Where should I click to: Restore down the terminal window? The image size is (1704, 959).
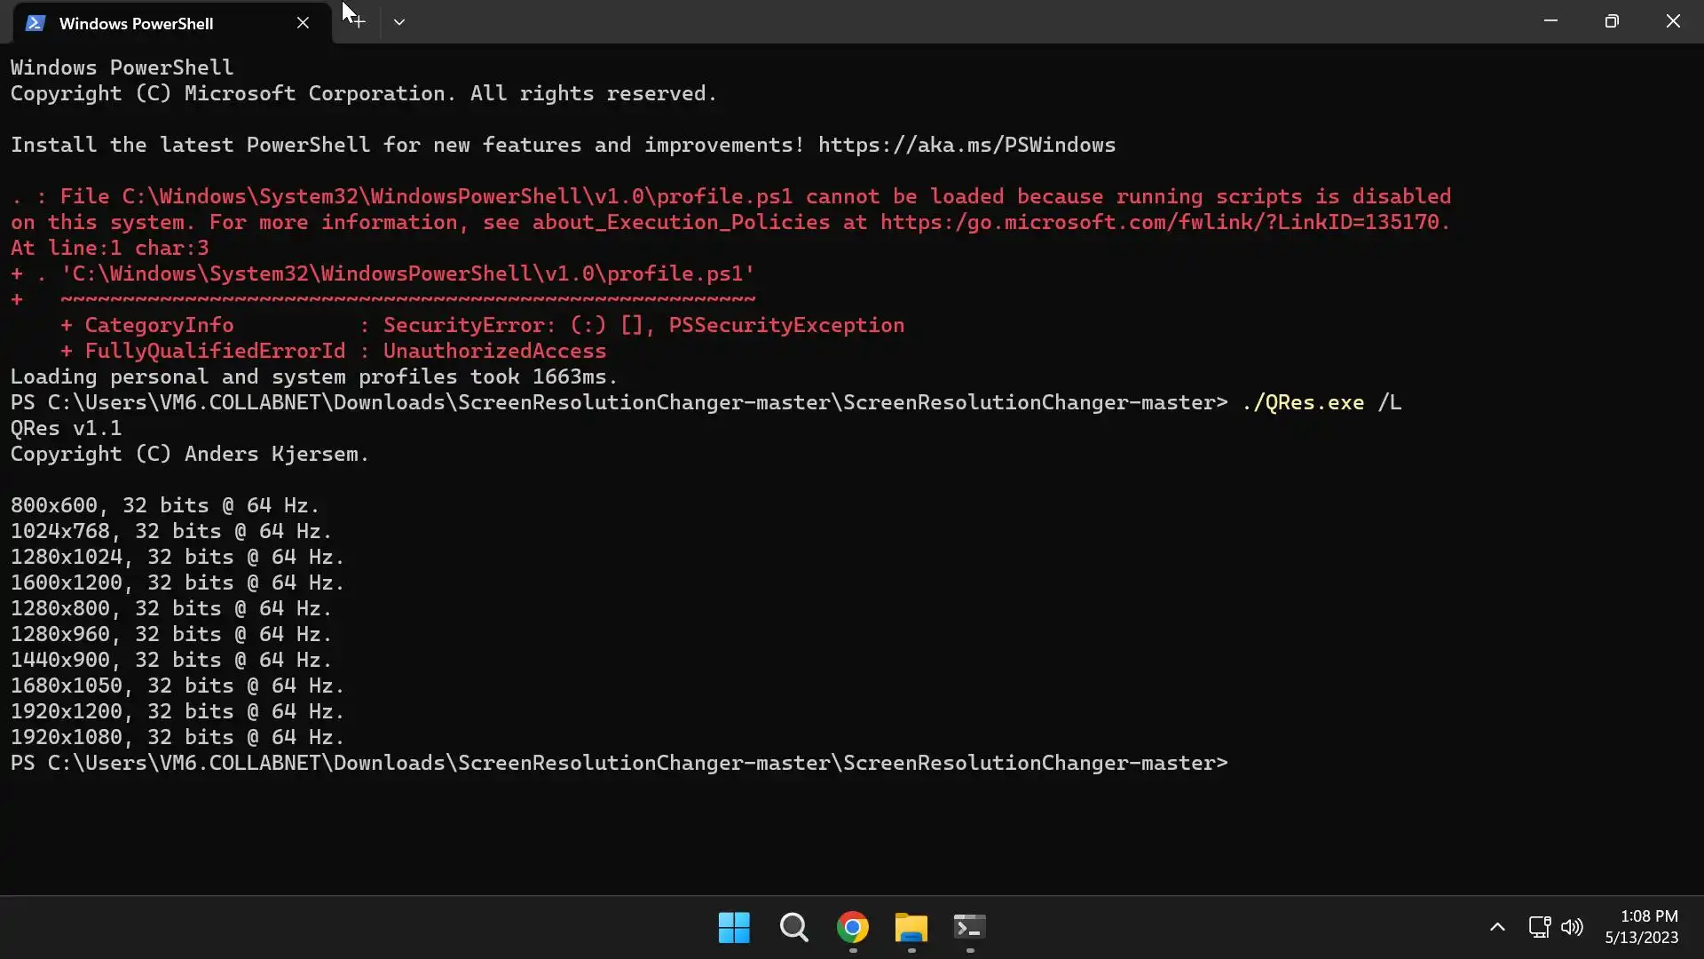click(1612, 21)
